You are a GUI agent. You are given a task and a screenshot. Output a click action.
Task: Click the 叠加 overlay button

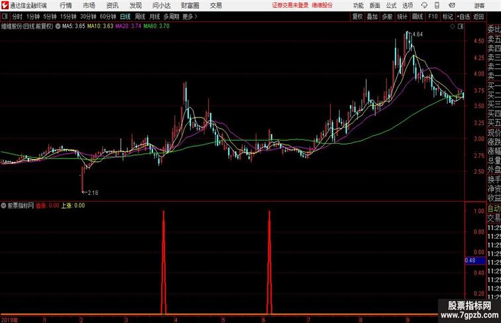pos(372,17)
